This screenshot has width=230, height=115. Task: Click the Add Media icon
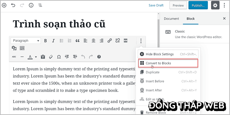pyautogui.click(x=14, y=48)
